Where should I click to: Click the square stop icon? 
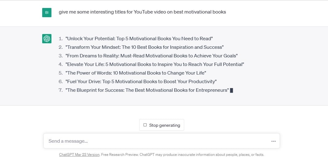pos(145,125)
